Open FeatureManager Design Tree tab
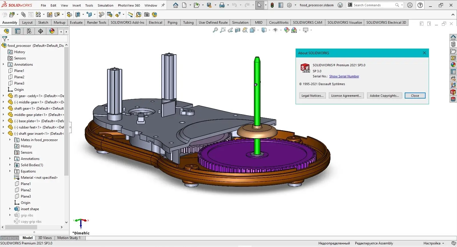 pos(6,31)
